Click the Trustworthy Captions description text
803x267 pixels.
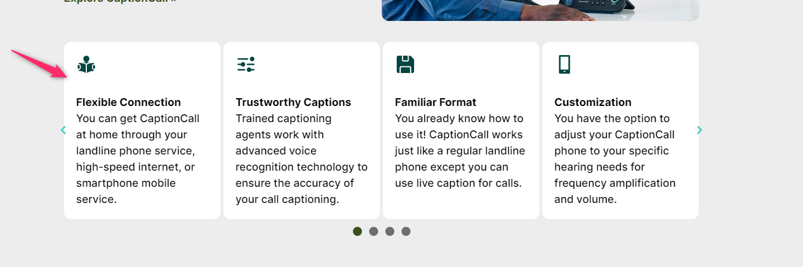301,159
